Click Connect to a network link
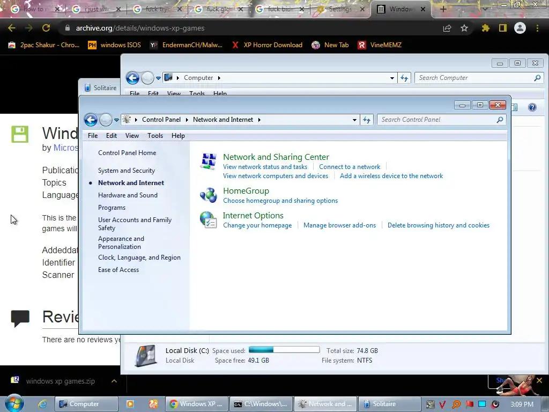 (350, 167)
